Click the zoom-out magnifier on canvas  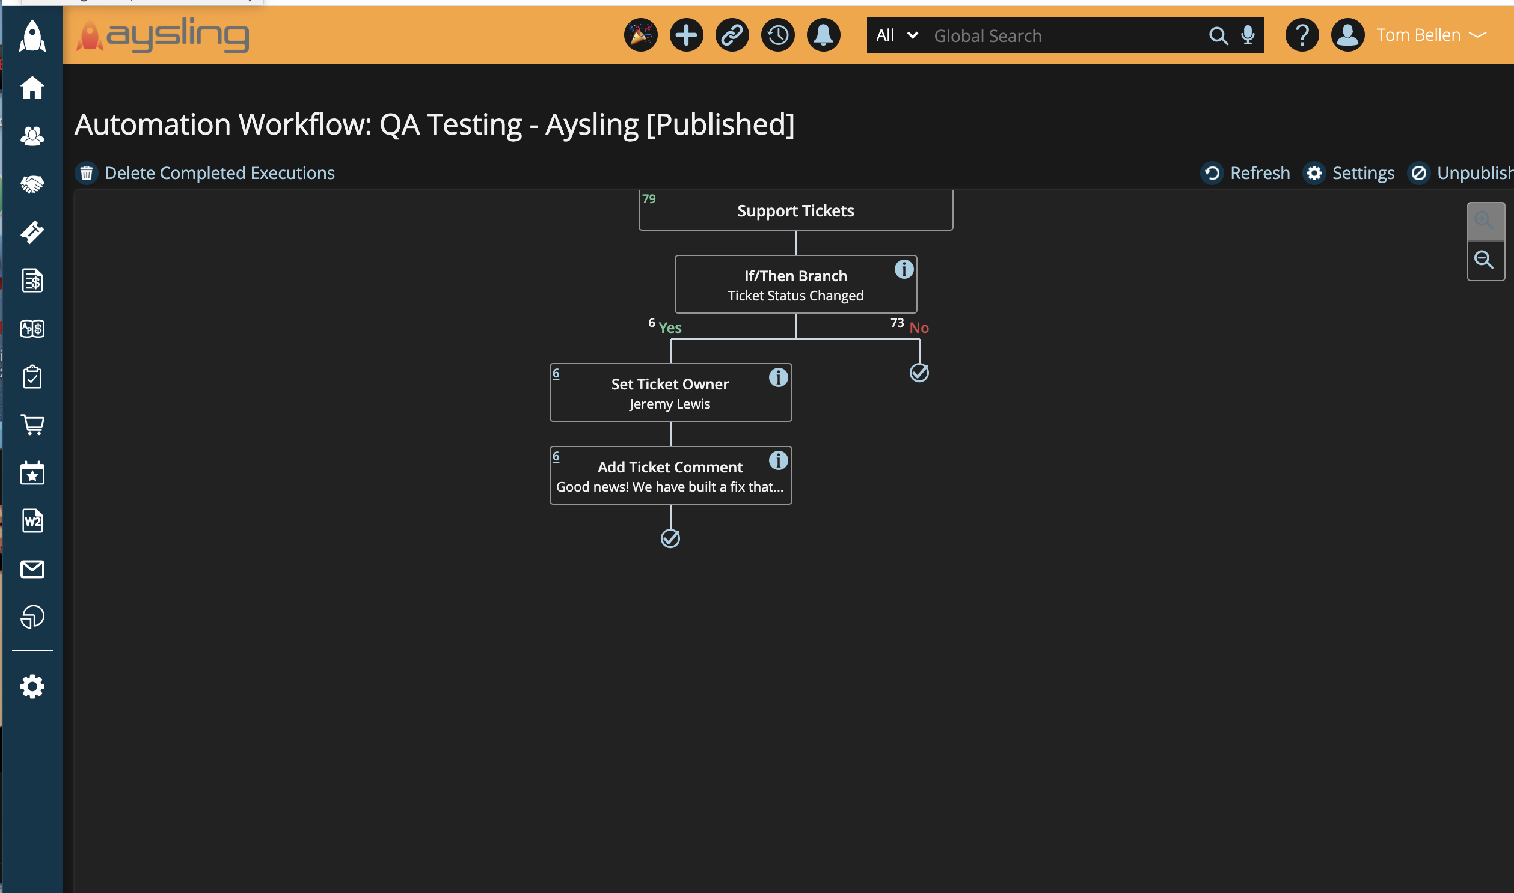click(x=1486, y=261)
